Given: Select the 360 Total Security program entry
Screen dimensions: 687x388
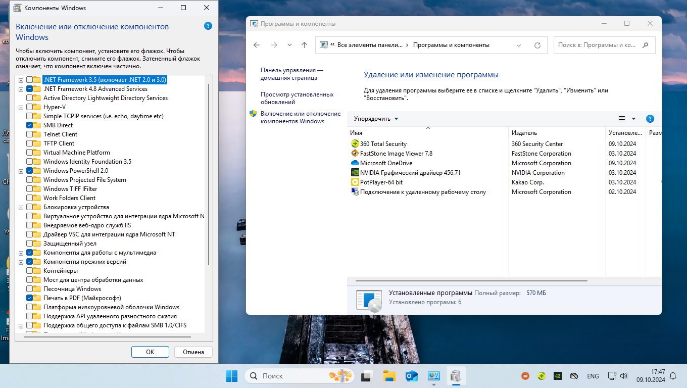Looking at the screenshot, I should [x=383, y=144].
